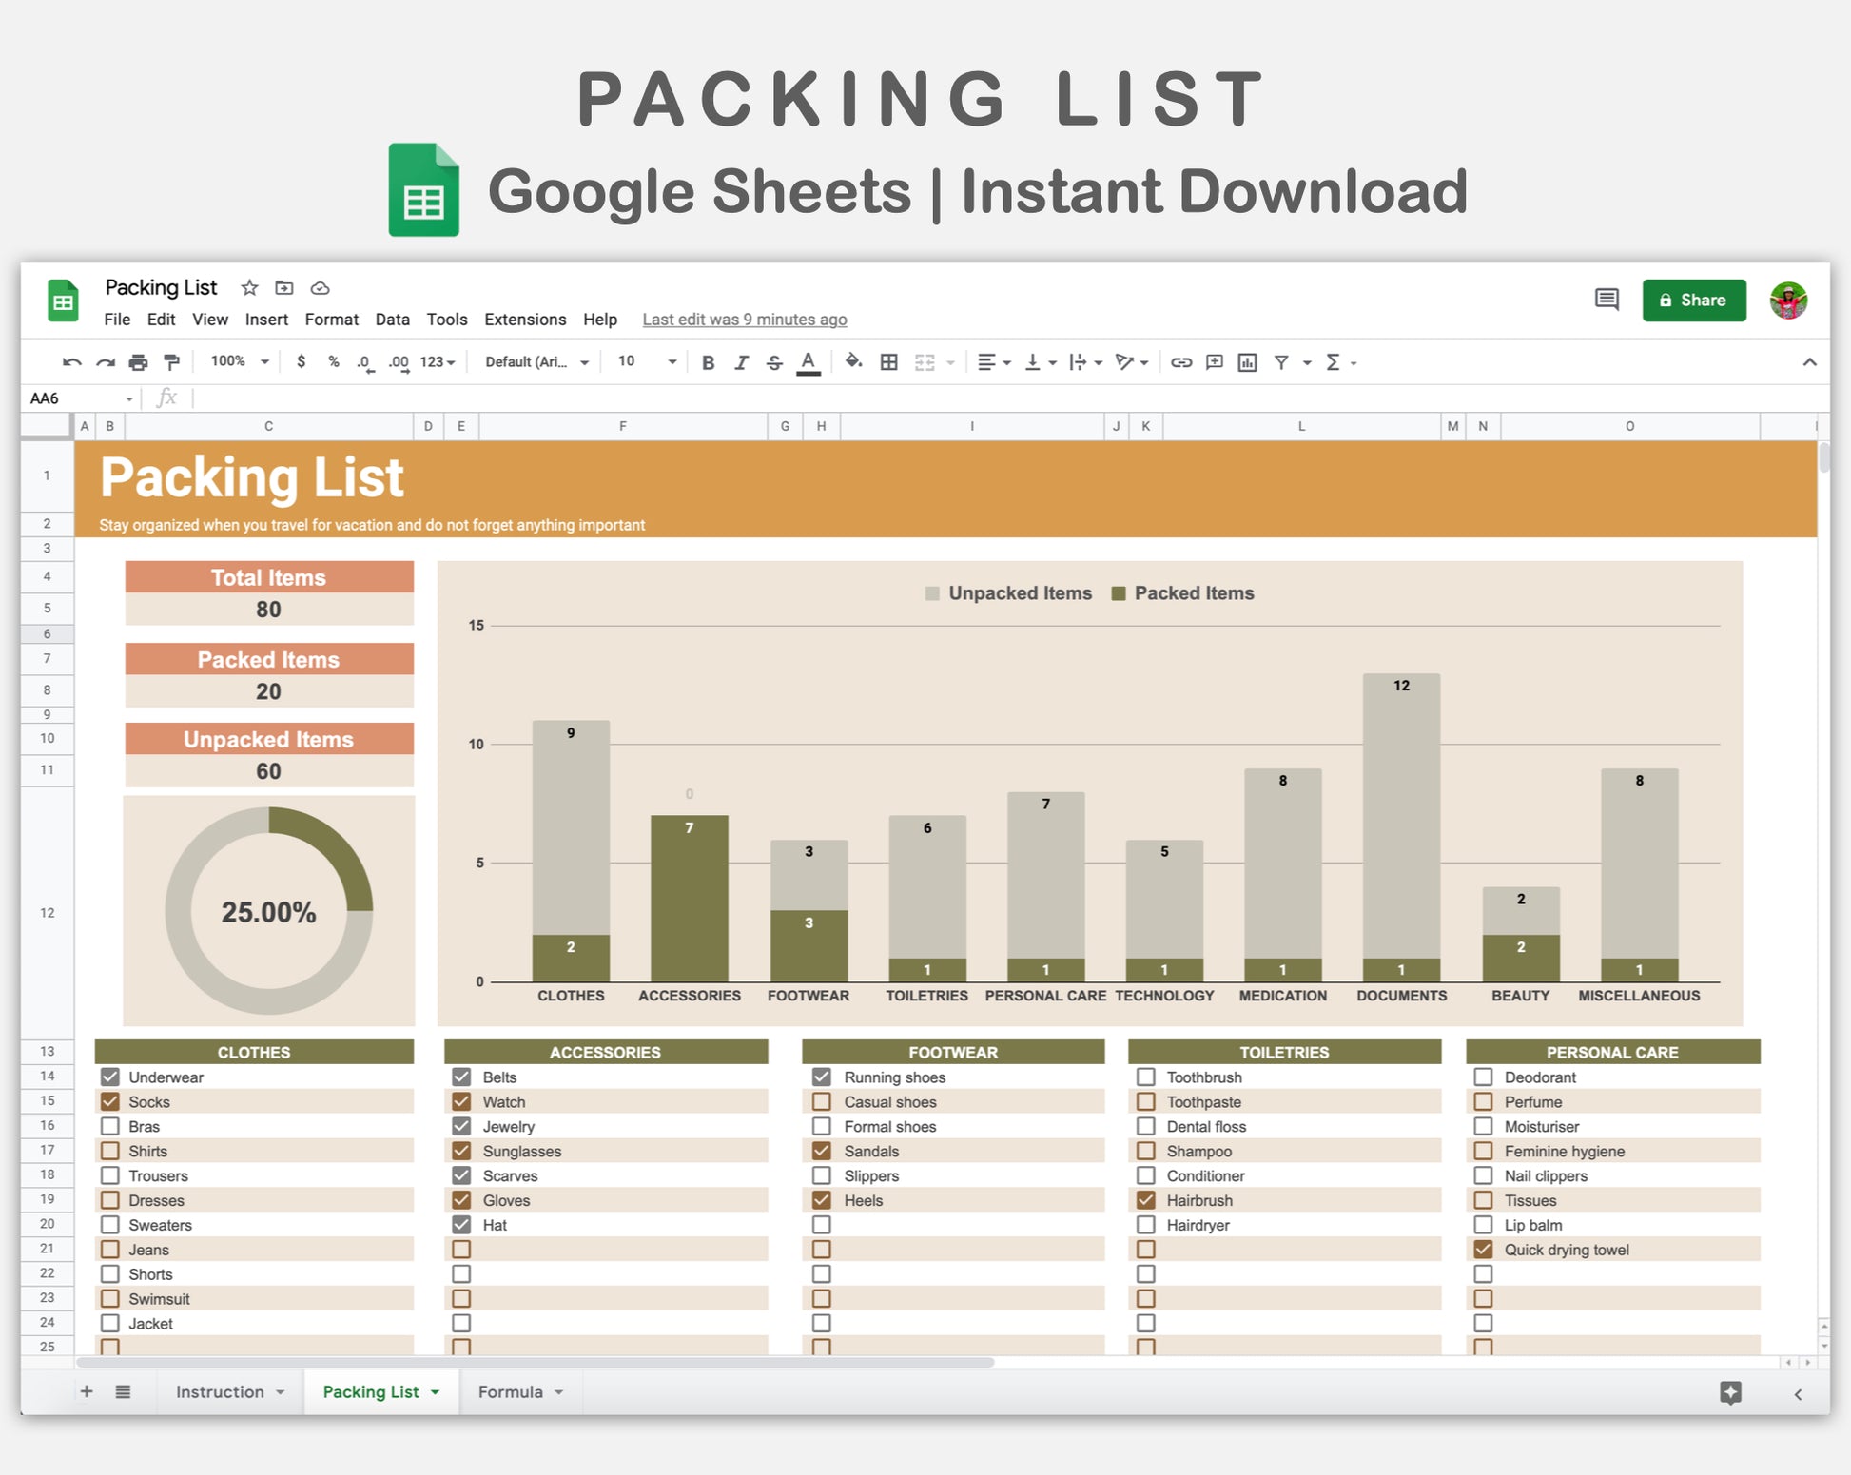1851x1475 pixels.
Task: Click the insert chart icon
Action: click(1247, 362)
